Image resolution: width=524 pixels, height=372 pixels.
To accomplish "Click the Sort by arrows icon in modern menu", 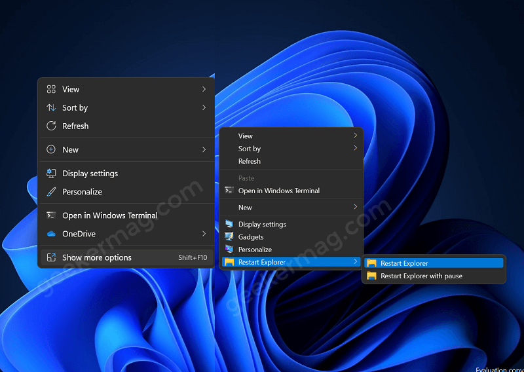I will click(x=51, y=107).
